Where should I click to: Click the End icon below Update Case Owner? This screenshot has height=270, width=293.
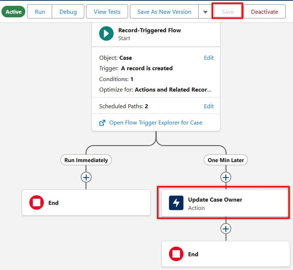point(176,254)
